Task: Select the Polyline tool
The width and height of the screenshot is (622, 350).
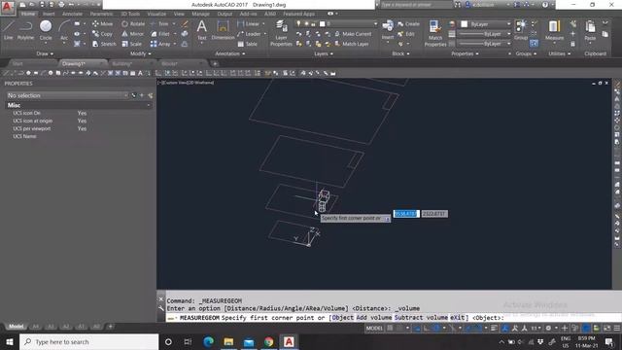Action: tap(25, 30)
